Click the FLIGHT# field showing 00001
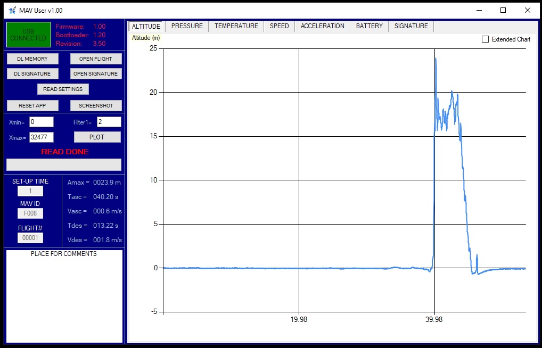 (30, 238)
